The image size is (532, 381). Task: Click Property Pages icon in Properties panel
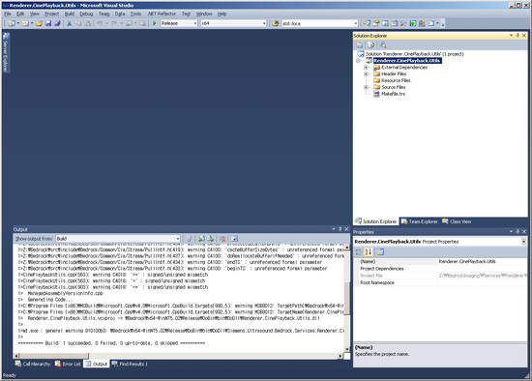click(380, 251)
